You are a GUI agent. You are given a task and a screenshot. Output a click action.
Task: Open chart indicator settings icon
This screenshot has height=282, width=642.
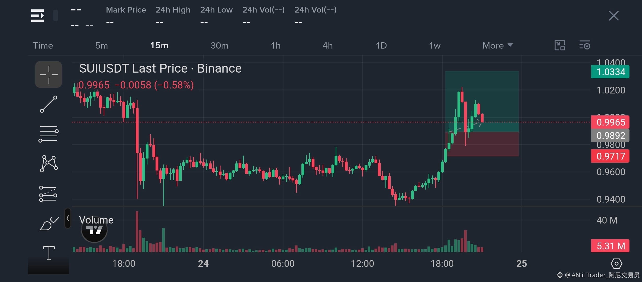point(585,45)
